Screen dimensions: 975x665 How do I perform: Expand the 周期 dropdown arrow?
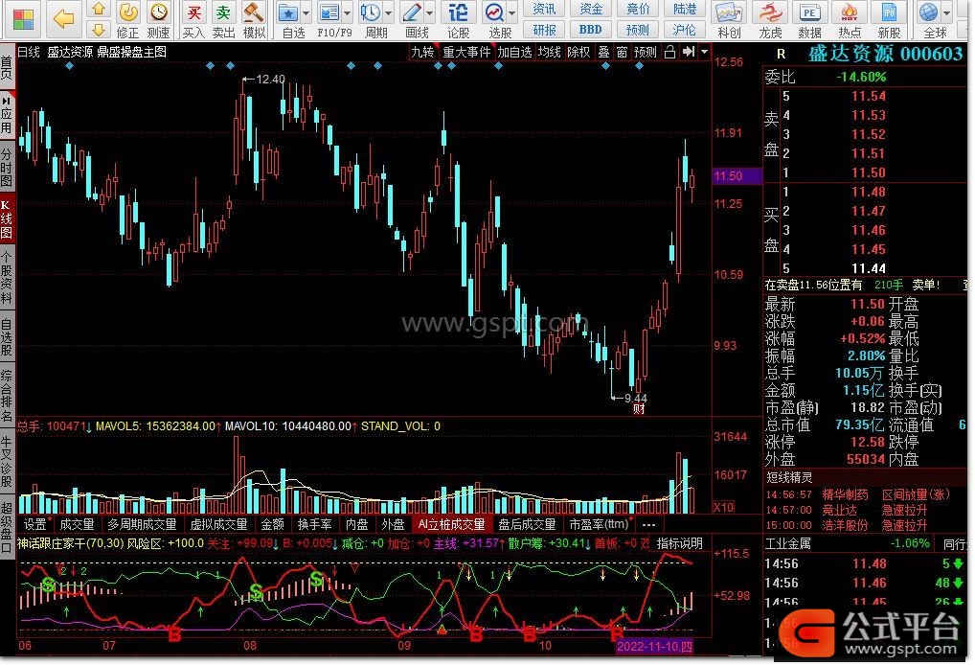tap(389, 12)
